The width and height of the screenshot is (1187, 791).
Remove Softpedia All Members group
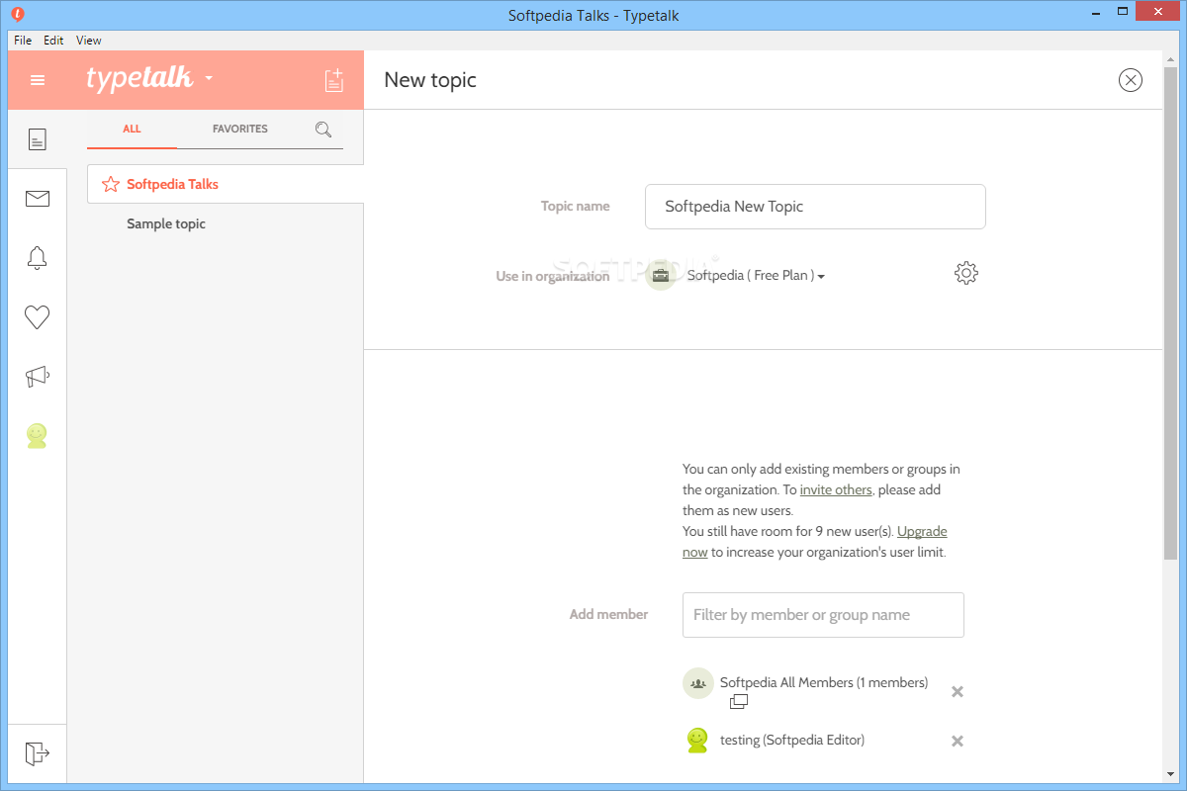[958, 691]
